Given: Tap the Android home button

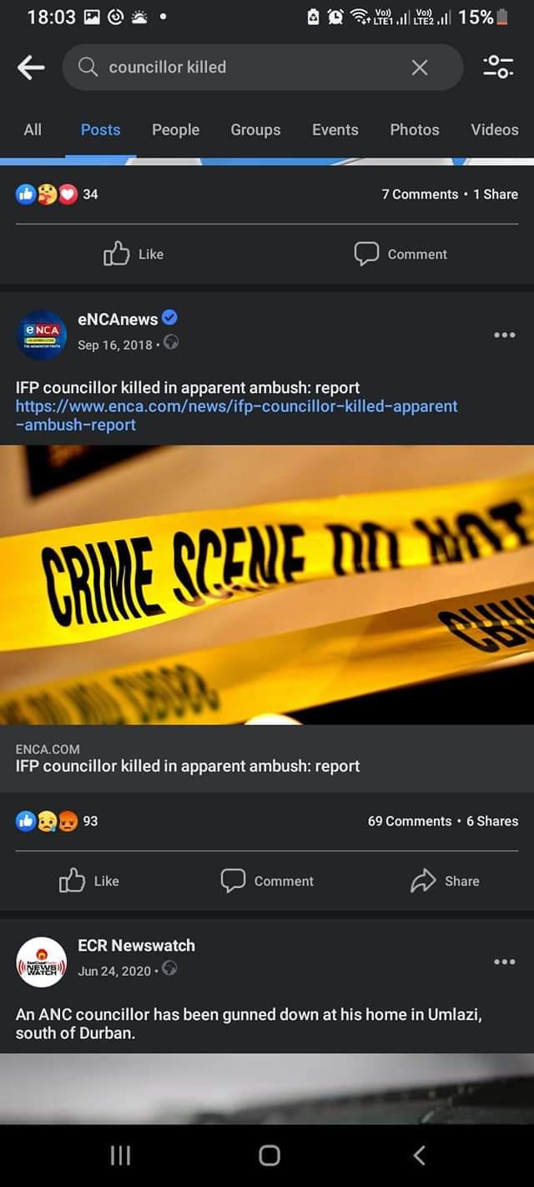Looking at the screenshot, I should pos(269,1154).
